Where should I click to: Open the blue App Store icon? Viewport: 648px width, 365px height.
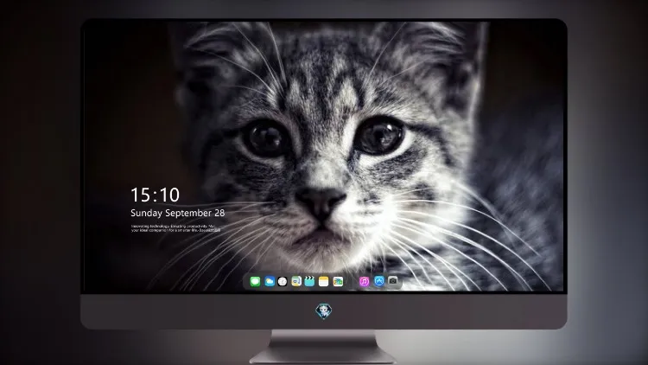pyautogui.click(x=379, y=281)
